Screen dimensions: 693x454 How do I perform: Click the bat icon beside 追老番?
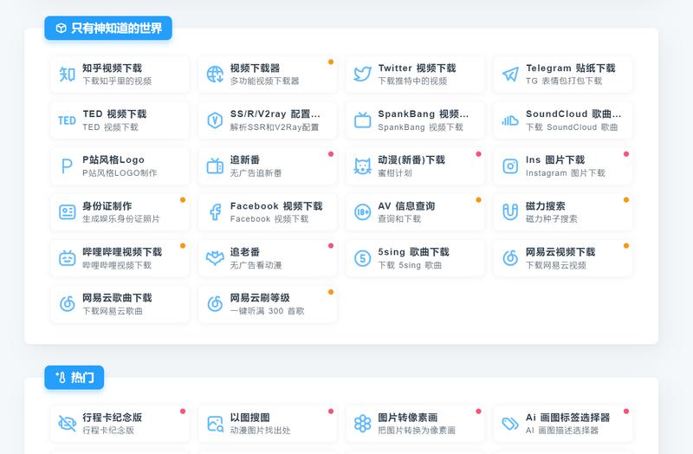click(215, 258)
